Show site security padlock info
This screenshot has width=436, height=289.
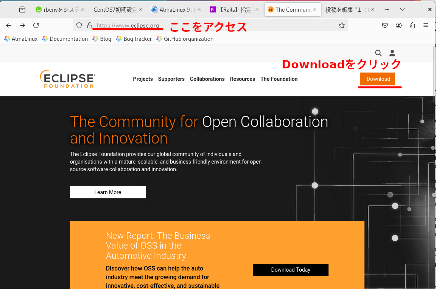tap(90, 26)
